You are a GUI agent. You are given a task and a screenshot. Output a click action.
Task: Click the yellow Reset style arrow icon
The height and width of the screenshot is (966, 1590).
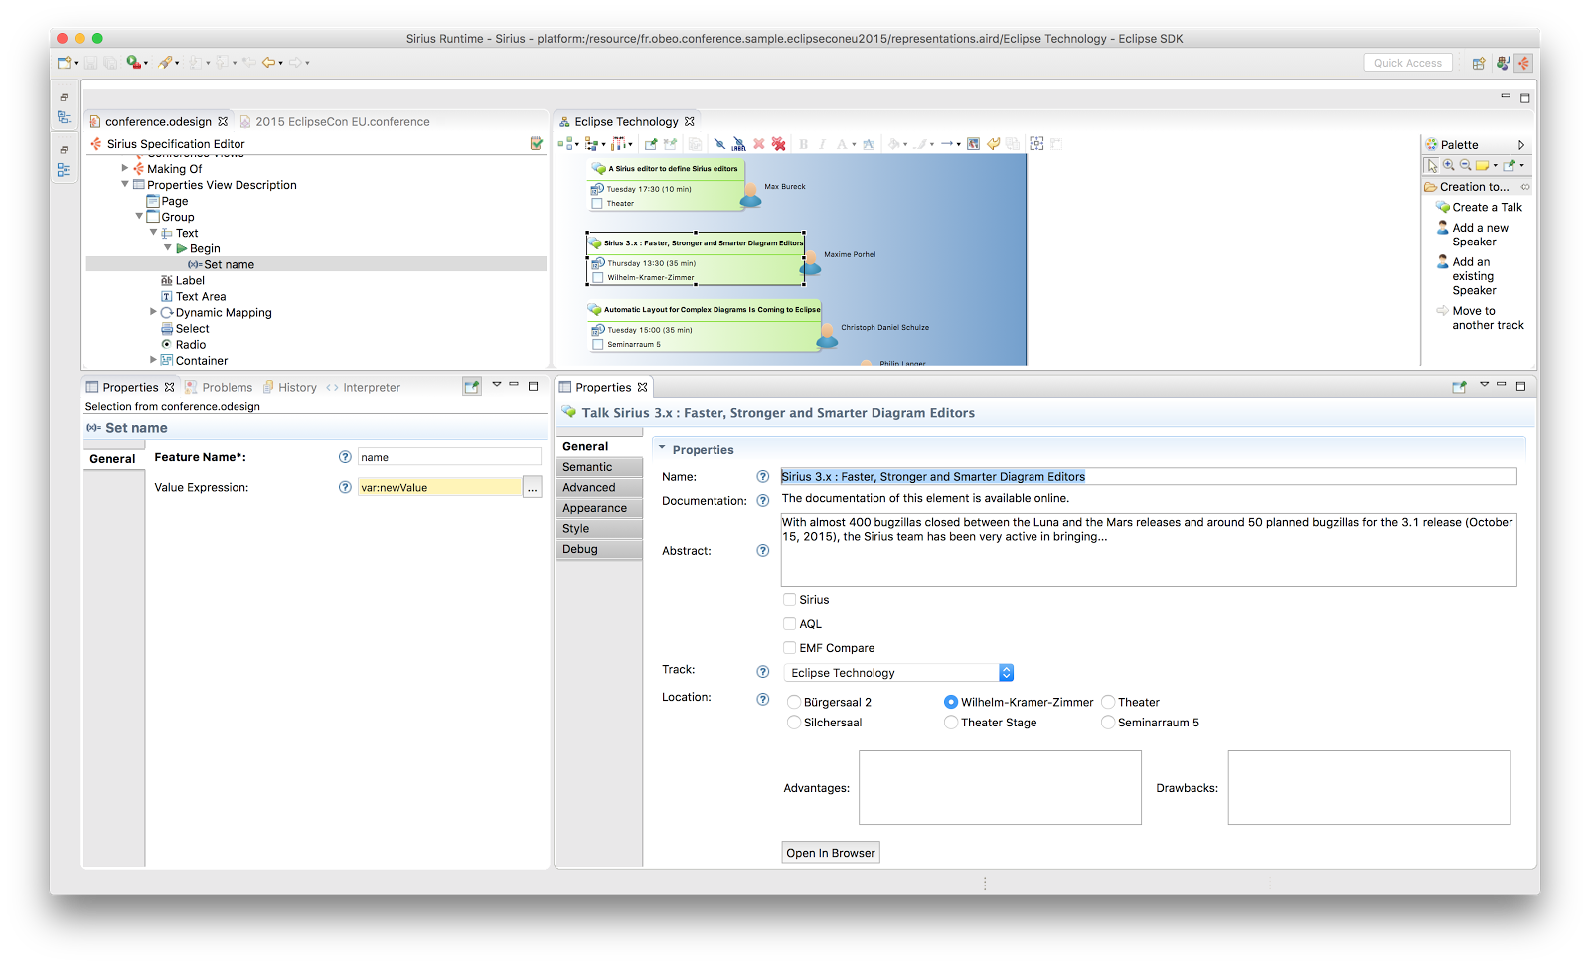pos(993,144)
